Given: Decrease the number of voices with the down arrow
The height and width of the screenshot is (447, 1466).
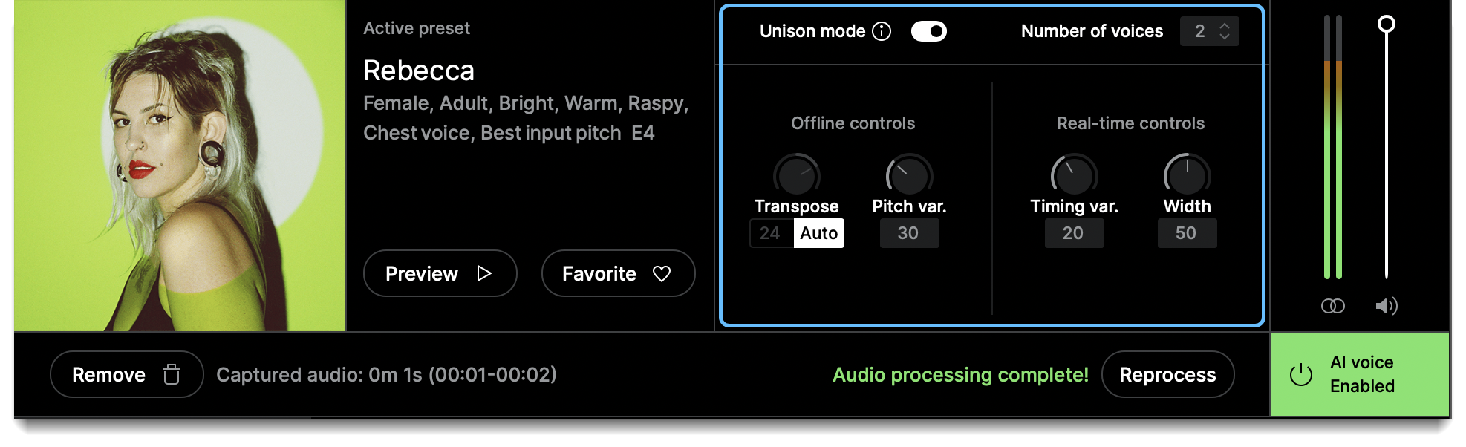Looking at the screenshot, I should click(1225, 36).
